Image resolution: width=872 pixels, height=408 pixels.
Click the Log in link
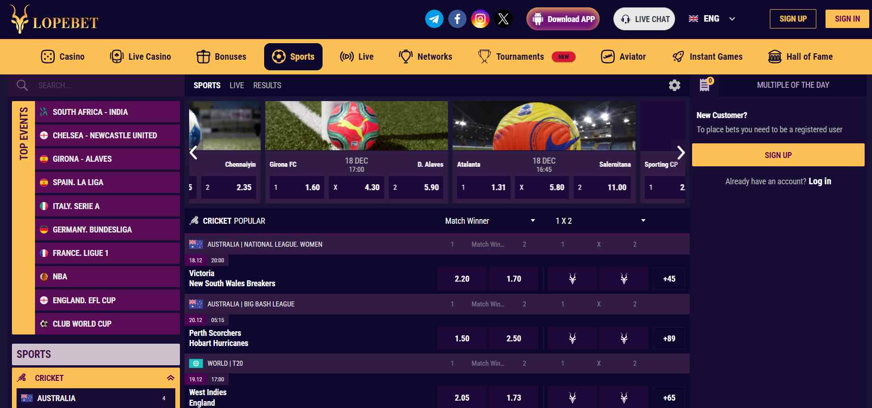pyautogui.click(x=820, y=181)
